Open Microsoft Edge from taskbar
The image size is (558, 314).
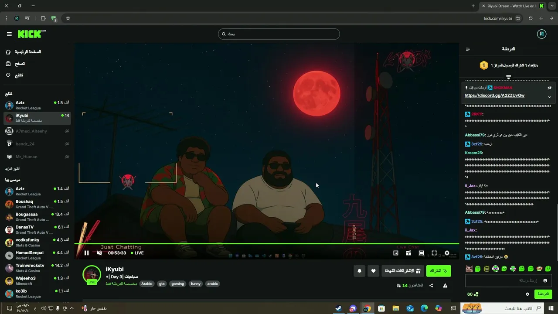pyautogui.click(x=424, y=308)
